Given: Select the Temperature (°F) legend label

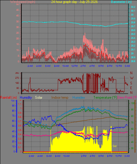Looking at the screenshot, I should point(105,98).
